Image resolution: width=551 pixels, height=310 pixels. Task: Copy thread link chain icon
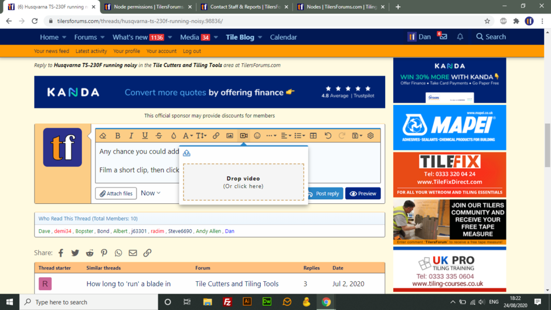(147, 253)
